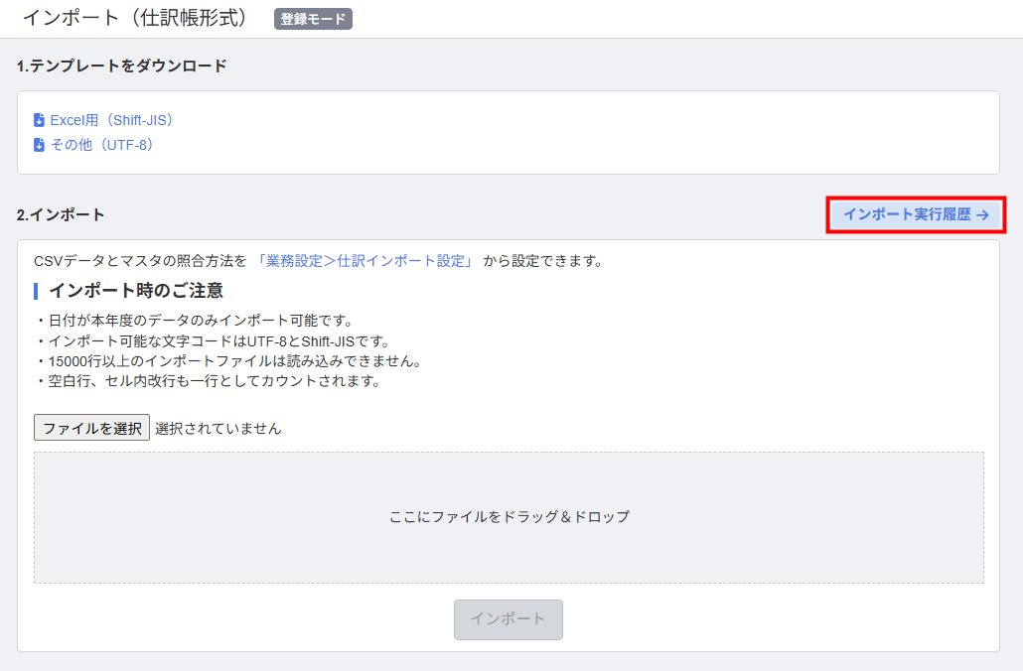Download the Excel用（Shift-JIS）template

[111, 120]
